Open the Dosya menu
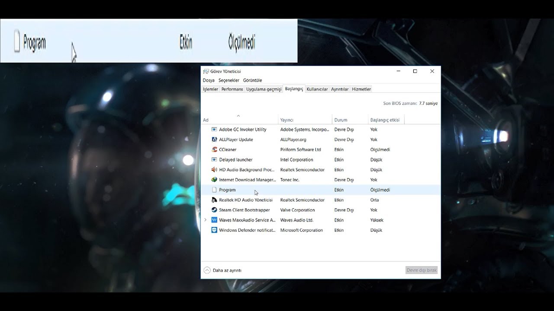554x311 pixels. point(209,80)
